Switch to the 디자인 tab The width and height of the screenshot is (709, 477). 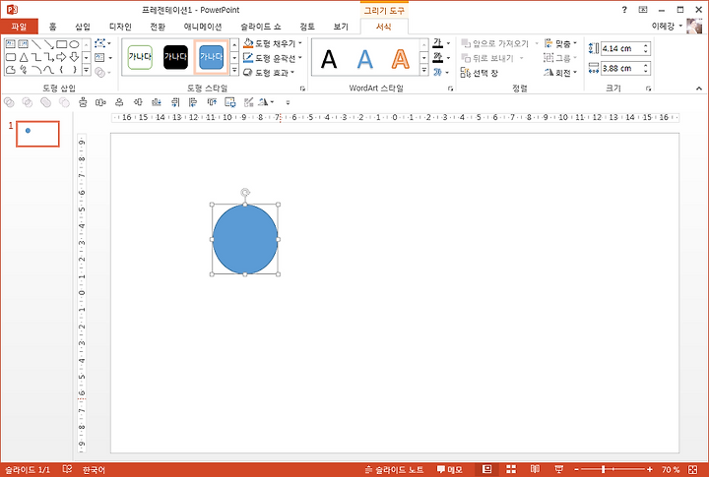(x=120, y=27)
